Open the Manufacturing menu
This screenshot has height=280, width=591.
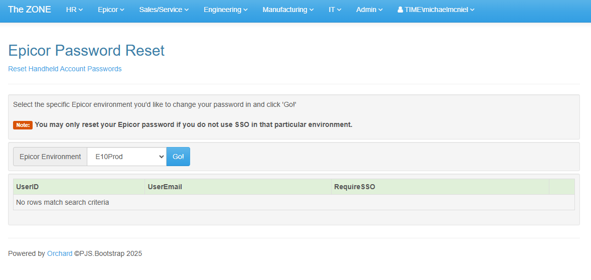288,10
